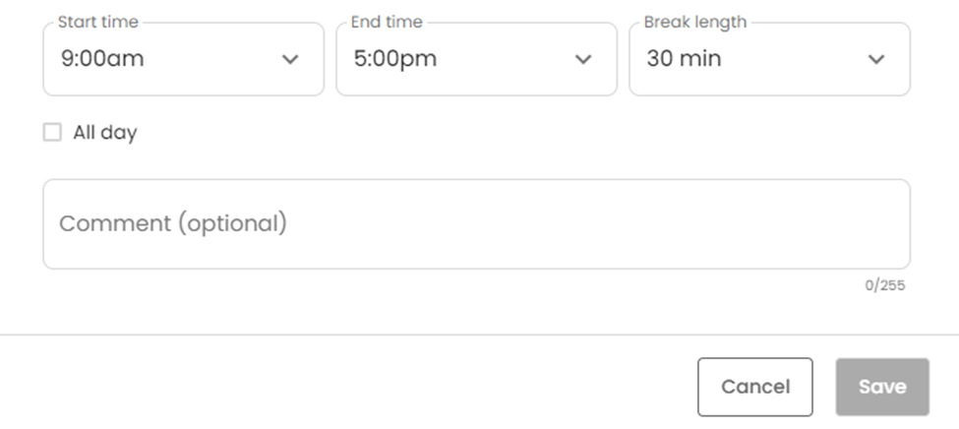
Task: Select the 5:00pm end time value
Action: tap(394, 59)
